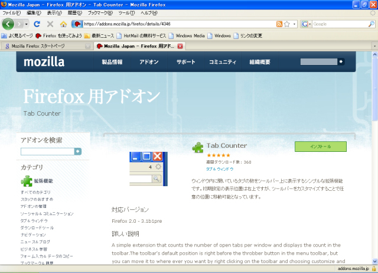The width and height of the screenshot is (378, 273).
Task: Expand the search engine selector dropdown
Action: click(309, 24)
